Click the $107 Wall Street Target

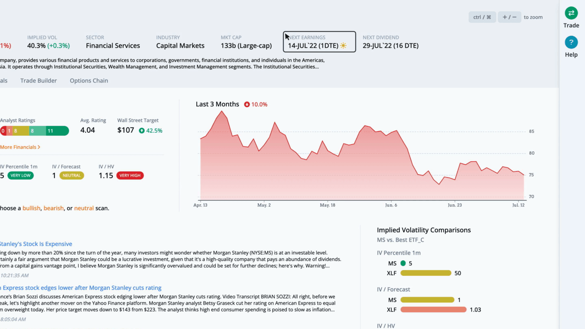pos(126,130)
